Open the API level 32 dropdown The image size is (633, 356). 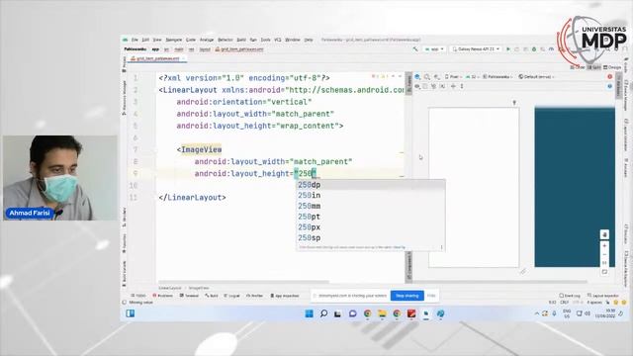[x=473, y=77]
